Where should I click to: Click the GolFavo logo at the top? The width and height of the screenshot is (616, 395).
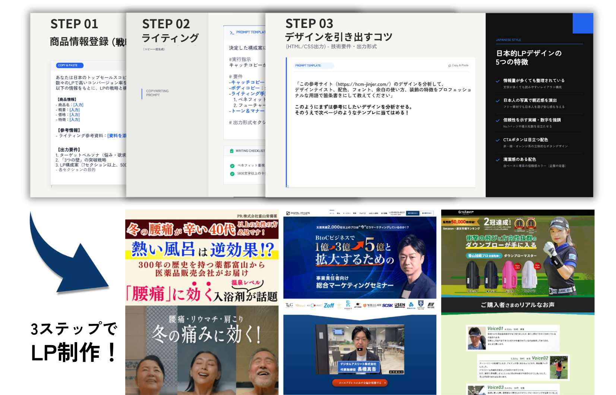[466, 212]
